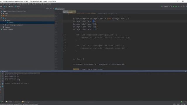Toggle soft-wrap icon in Run console
187x105 pixels.
[x=3, y=79]
